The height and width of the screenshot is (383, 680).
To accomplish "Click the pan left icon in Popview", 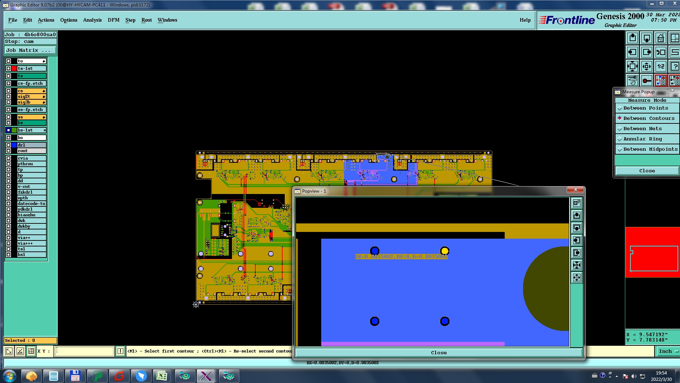I will [x=577, y=240].
